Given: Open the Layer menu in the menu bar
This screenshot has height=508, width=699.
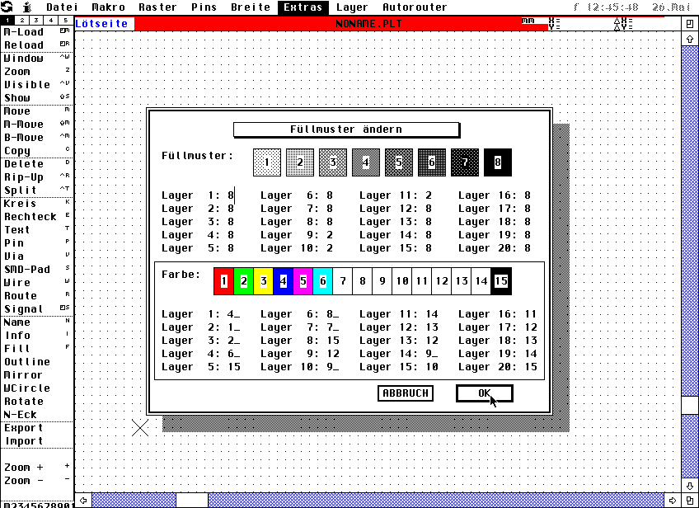Looking at the screenshot, I should point(353,7).
